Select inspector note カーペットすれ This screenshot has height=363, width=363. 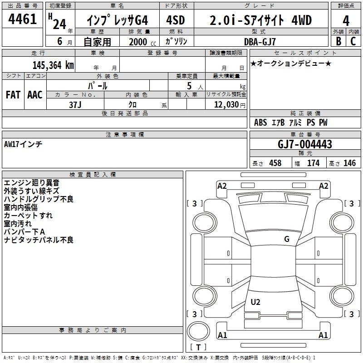coord(28,215)
